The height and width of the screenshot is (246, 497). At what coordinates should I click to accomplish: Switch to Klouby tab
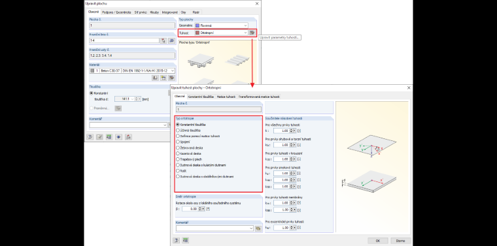(x=154, y=12)
